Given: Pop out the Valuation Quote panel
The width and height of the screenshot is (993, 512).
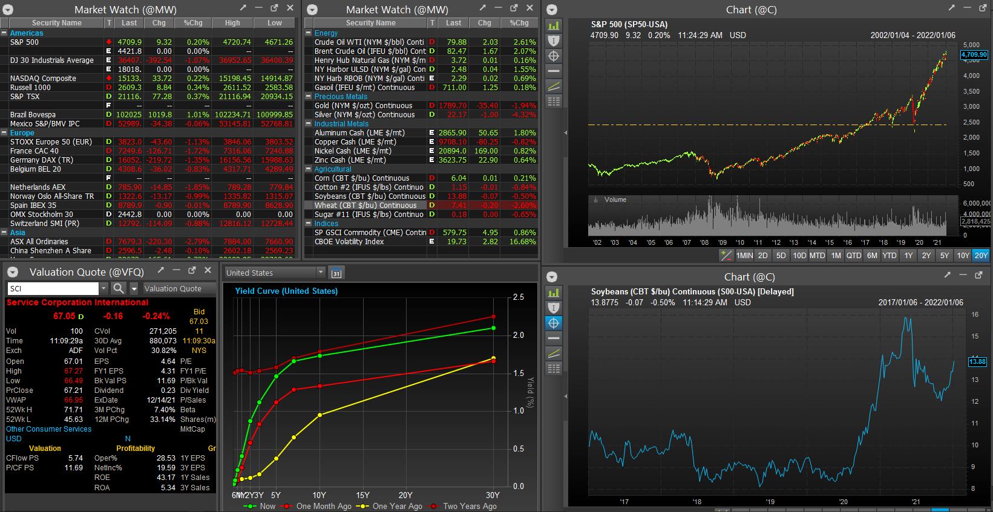Looking at the screenshot, I should point(192,270).
